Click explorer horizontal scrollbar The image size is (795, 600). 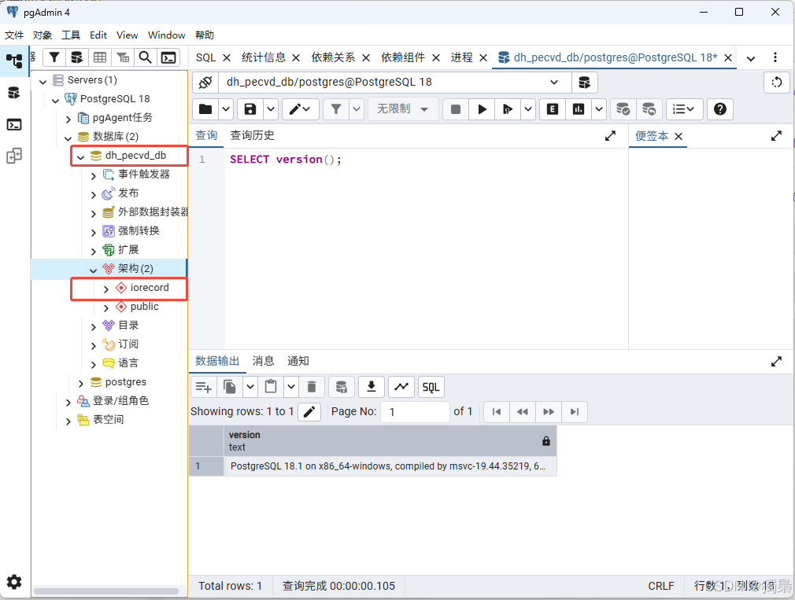point(106,591)
